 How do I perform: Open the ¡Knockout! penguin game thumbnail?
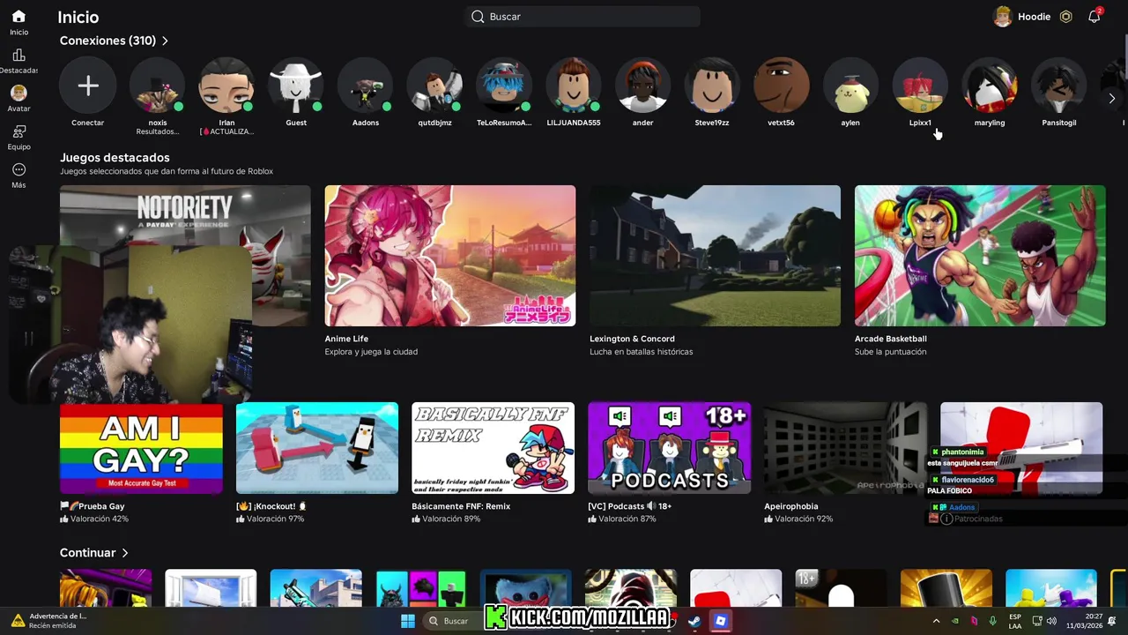coord(317,448)
